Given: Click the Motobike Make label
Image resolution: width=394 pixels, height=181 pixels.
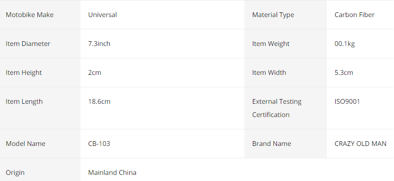Looking at the screenshot, I should click(30, 15).
